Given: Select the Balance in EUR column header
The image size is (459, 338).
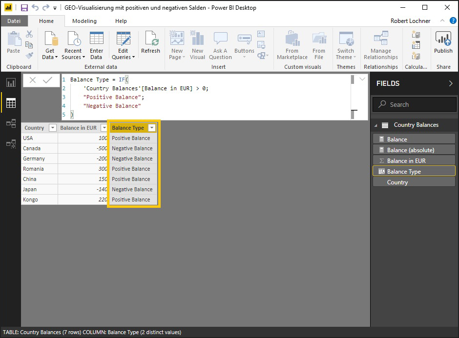Looking at the screenshot, I should (78, 128).
